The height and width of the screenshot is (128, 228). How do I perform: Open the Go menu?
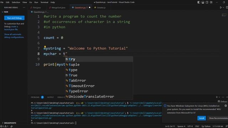click(31, 2)
